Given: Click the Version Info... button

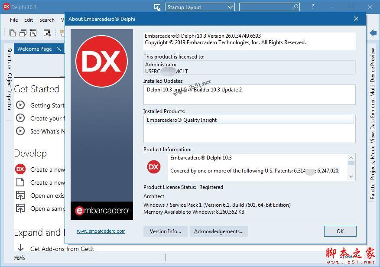Looking at the screenshot, I should (165, 231).
